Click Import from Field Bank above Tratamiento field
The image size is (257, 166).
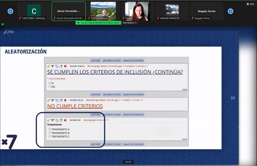pyautogui.click(x=133, y=114)
